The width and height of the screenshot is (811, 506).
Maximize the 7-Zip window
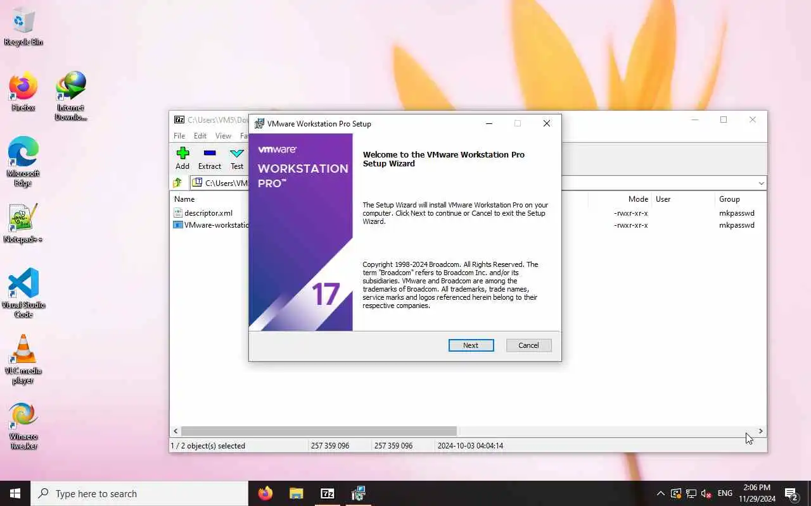(x=724, y=120)
